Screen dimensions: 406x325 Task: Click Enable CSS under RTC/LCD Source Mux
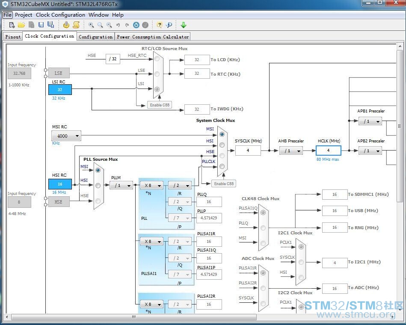pos(160,105)
